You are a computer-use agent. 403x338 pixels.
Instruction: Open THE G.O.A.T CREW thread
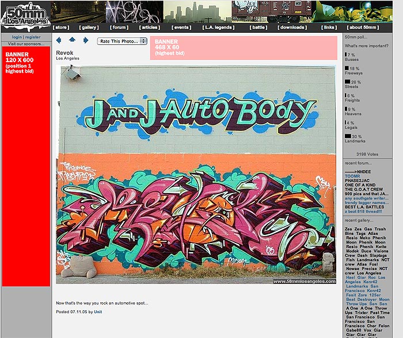(364, 189)
